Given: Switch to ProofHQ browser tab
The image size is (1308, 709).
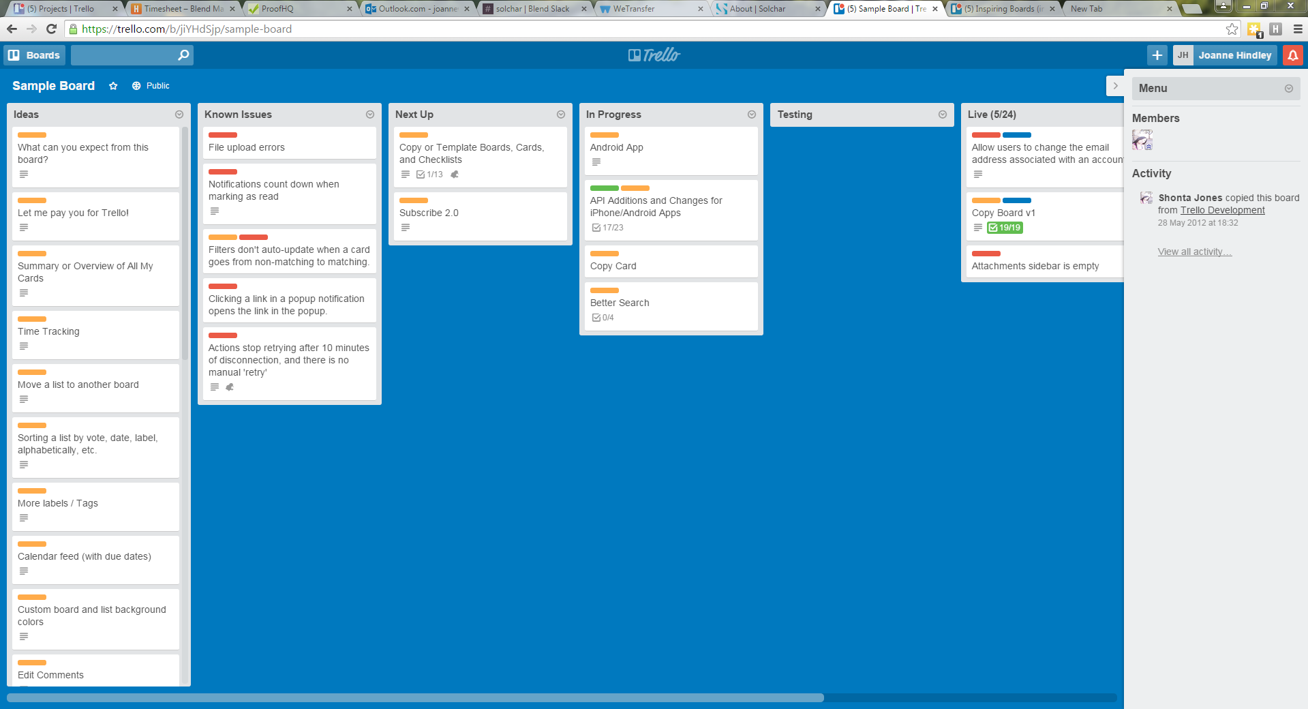Looking at the screenshot, I should [300, 9].
